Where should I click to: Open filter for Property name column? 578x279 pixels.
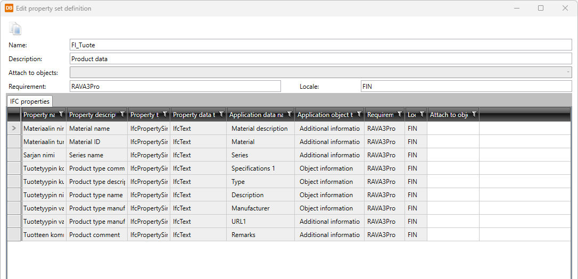tap(61, 114)
